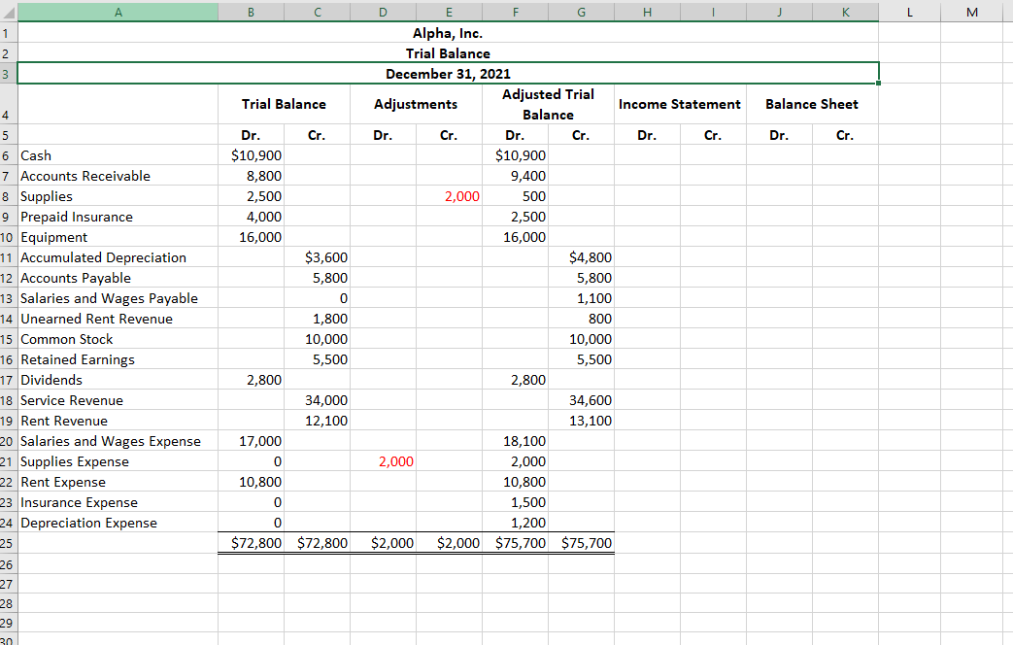Screen dimensions: 1013x645
Task: Select the 1,800 Unearned Rent Revenue cell
Action: (317, 319)
